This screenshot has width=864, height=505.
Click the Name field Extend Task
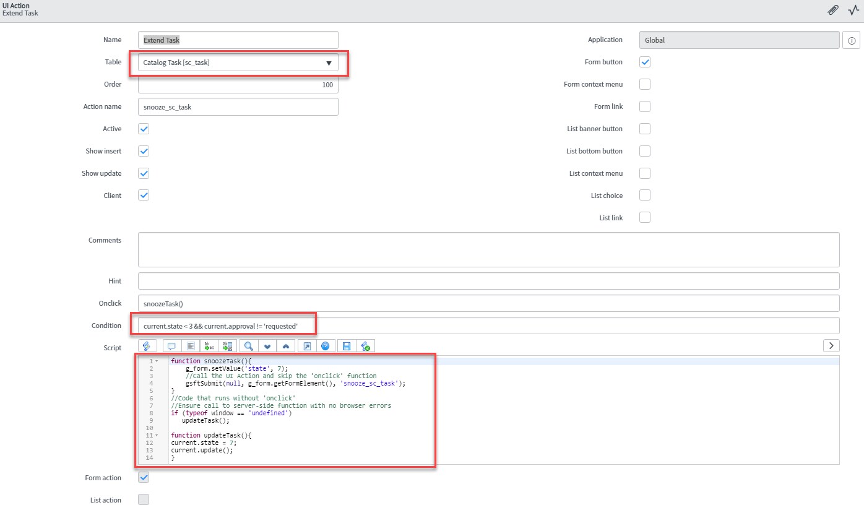(238, 40)
